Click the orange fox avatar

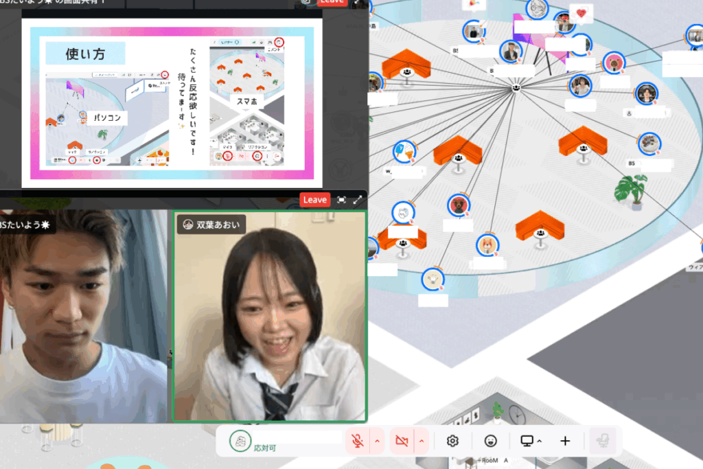point(487,245)
